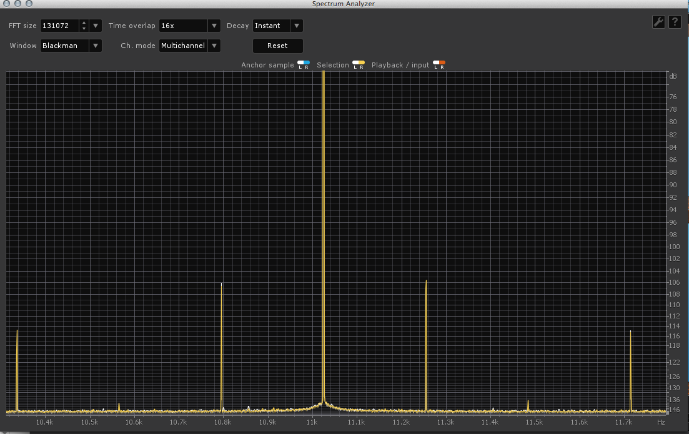Click the "-76" dB scale label
689x434 pixels.
coord(673,97)
